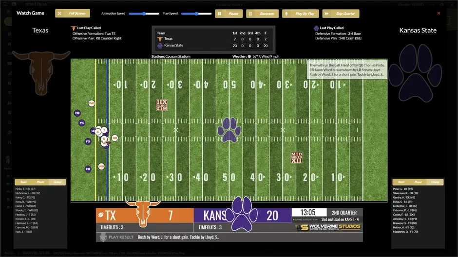Click Offensive Play: RB Counter Right text

click(x=97, y=38)
